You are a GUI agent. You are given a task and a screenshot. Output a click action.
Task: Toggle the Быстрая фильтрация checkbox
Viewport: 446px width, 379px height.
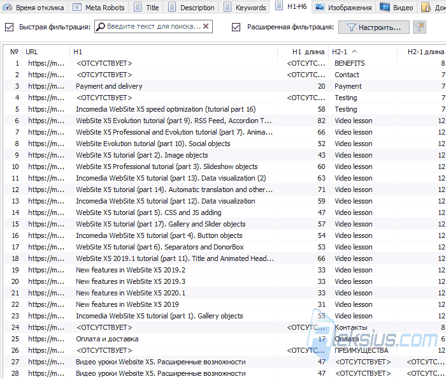tap(10, 27)
